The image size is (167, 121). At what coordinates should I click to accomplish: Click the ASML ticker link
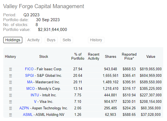click(x=28, y=115)
